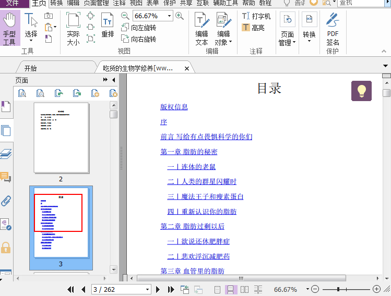The image size is (391, 296).
Task: Open the File (文件) menu
Action: point(13,3)
